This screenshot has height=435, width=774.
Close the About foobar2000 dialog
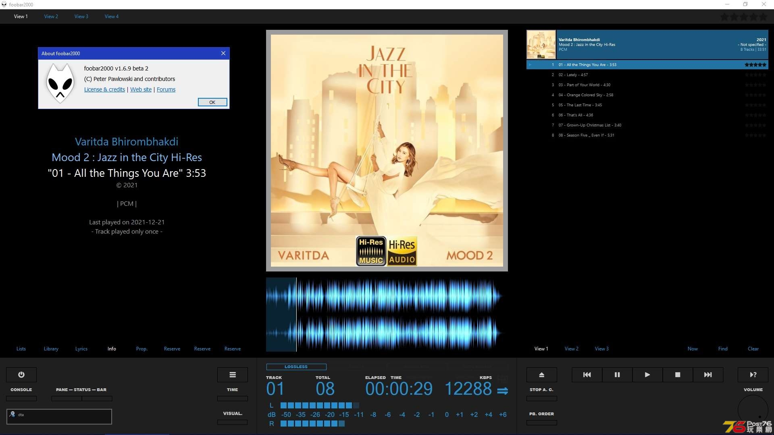[x=223, y=53]
